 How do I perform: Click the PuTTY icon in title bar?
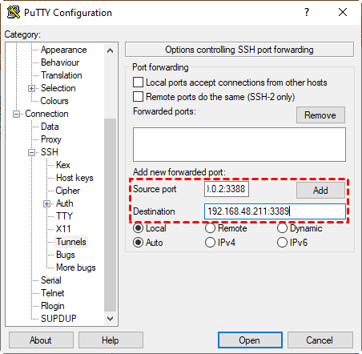(14, 12)
